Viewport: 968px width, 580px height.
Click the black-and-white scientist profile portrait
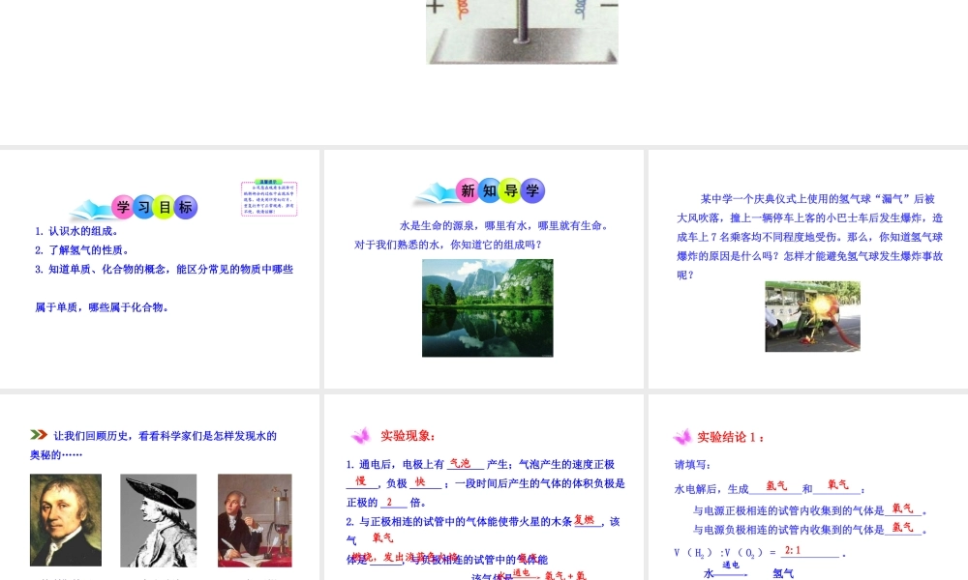pyautogui.click(x=159, y=520)
